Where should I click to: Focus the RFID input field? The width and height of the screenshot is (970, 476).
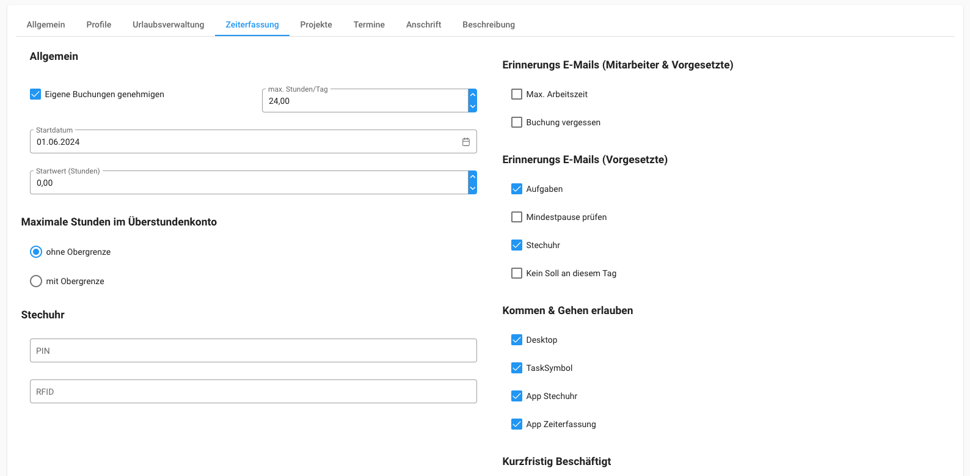pos(253,392)
